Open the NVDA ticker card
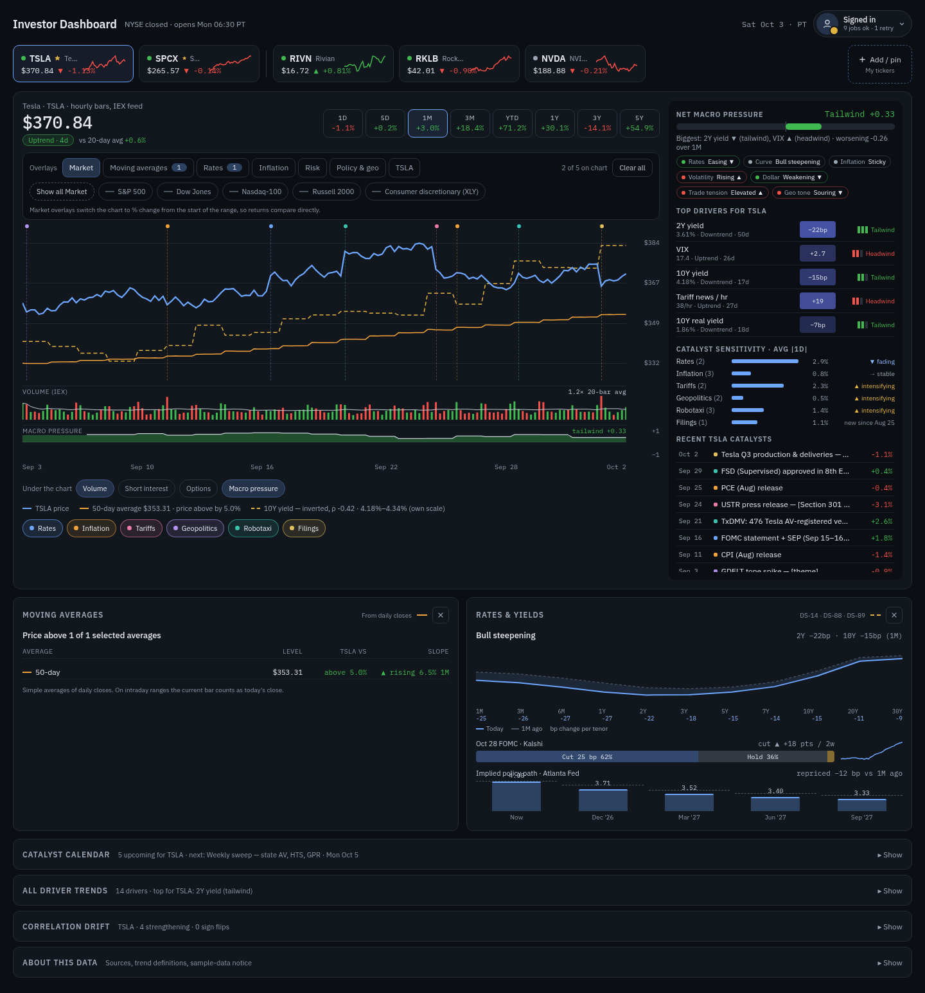 585,64
